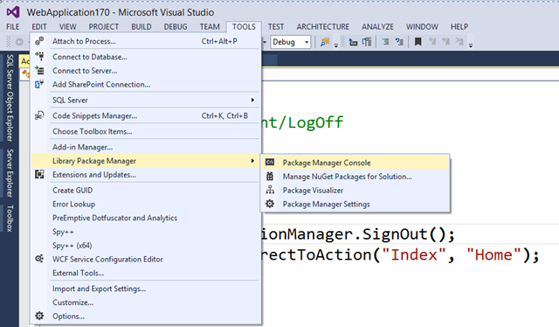The height and width of the screenshot is (327, 559).
Task: Open the ANALYZE menu
Action: (x=378, y=27)
